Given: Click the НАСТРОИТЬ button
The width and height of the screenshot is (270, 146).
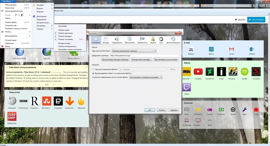Looking at the screenshot, I should click(x=256, y=20).
